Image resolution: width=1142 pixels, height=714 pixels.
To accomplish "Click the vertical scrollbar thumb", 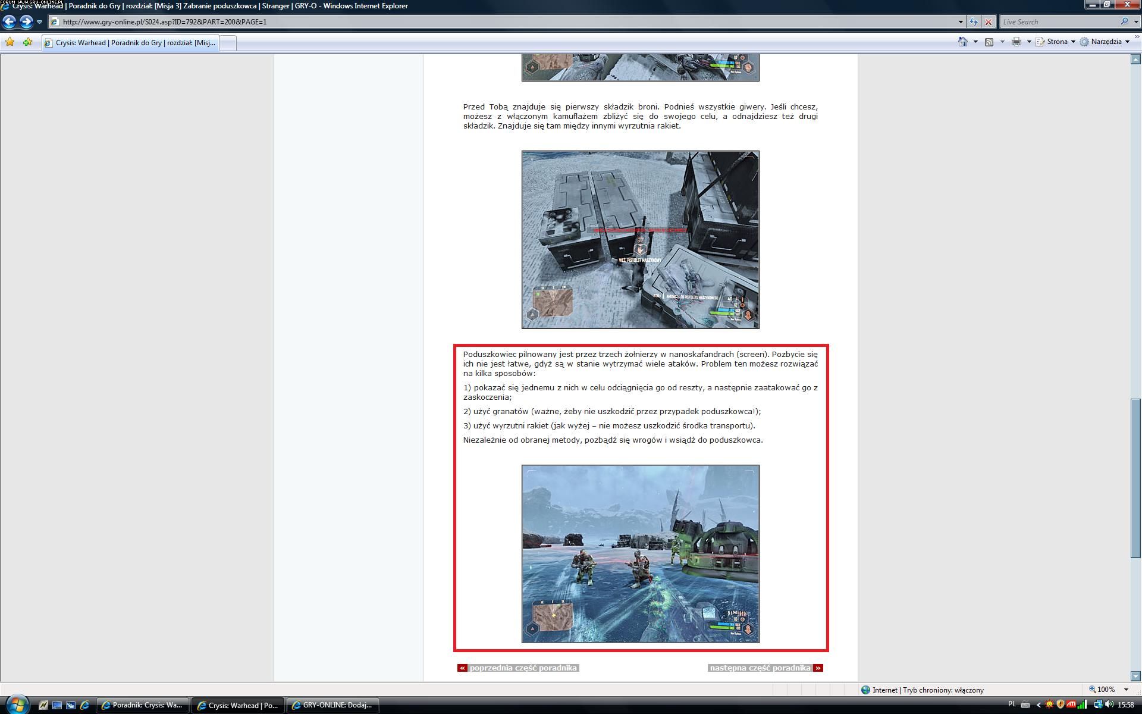I will [1135, 478].
